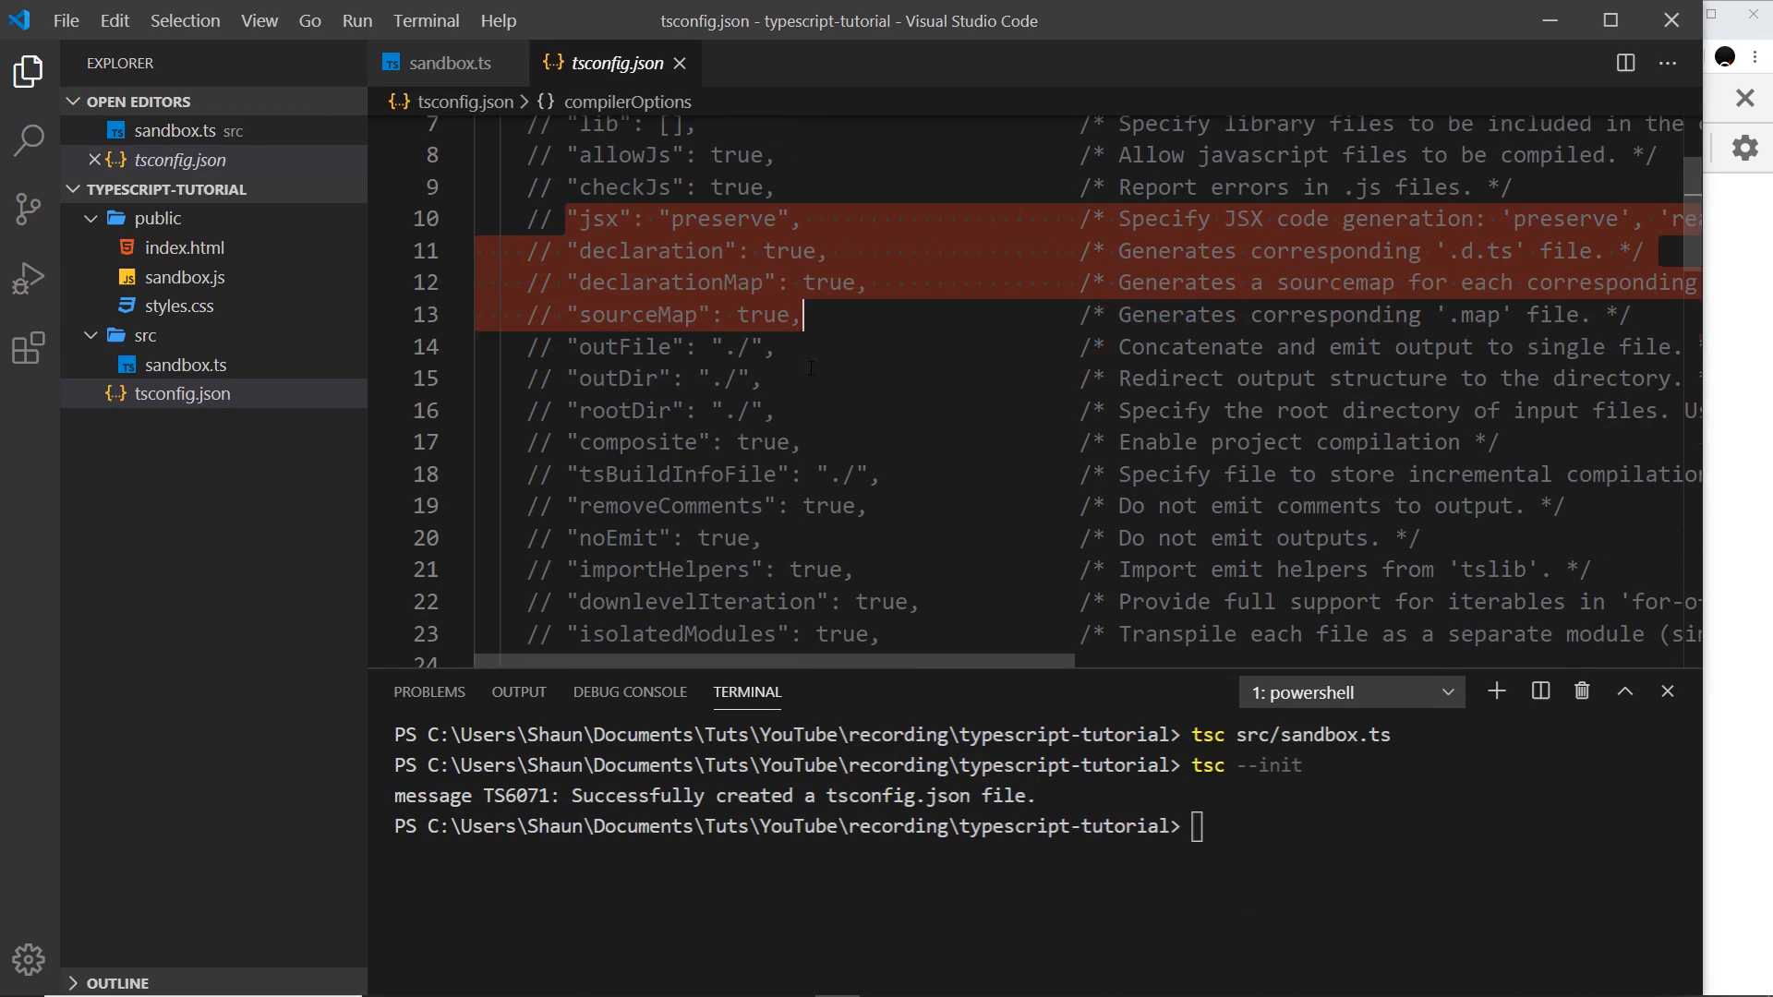
Task: Click compilerOptions in the breadcrumb
Action: pos(627,102)
